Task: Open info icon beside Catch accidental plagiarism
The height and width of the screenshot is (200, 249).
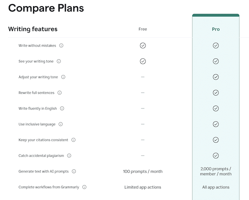Action: click(69, 156)
